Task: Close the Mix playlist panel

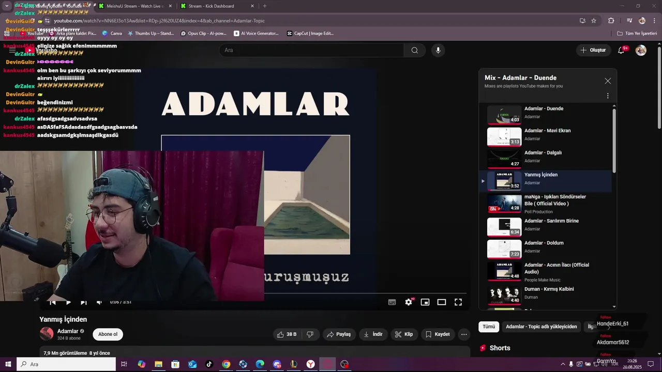Action: coord(608,81)
